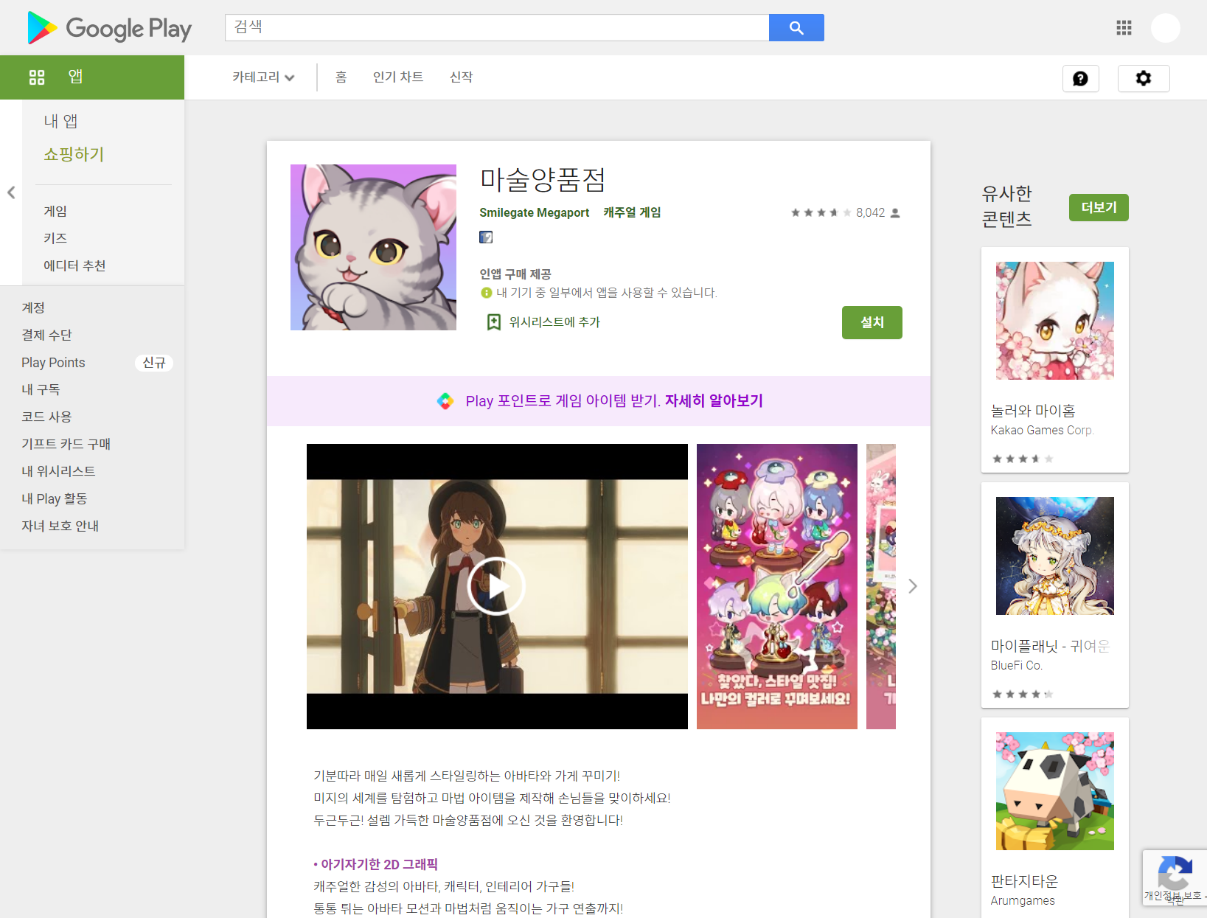Open Play Points in the sidebar
Image resolution: width=1207 pixels, height=918 pixels.
click(53, 362)
